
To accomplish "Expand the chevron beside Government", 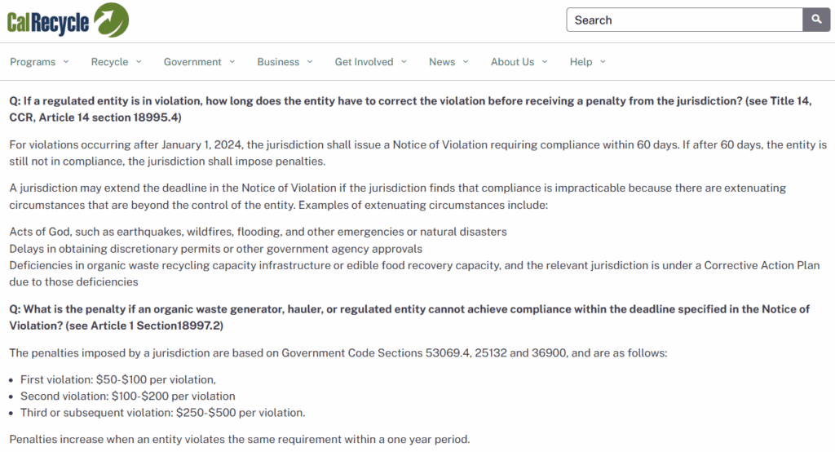I will point(232,62).
